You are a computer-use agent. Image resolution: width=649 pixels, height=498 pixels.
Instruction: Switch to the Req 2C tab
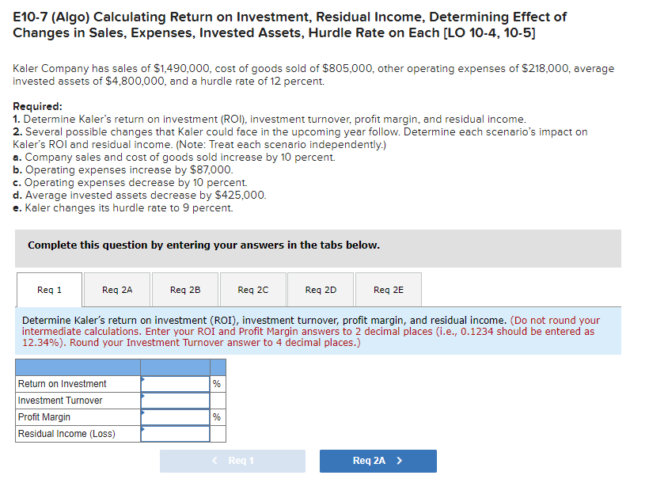coord(252,289)
